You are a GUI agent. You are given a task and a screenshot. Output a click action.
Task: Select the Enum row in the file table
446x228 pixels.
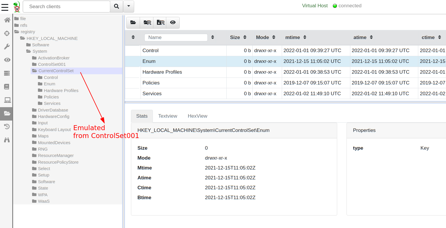149,61
